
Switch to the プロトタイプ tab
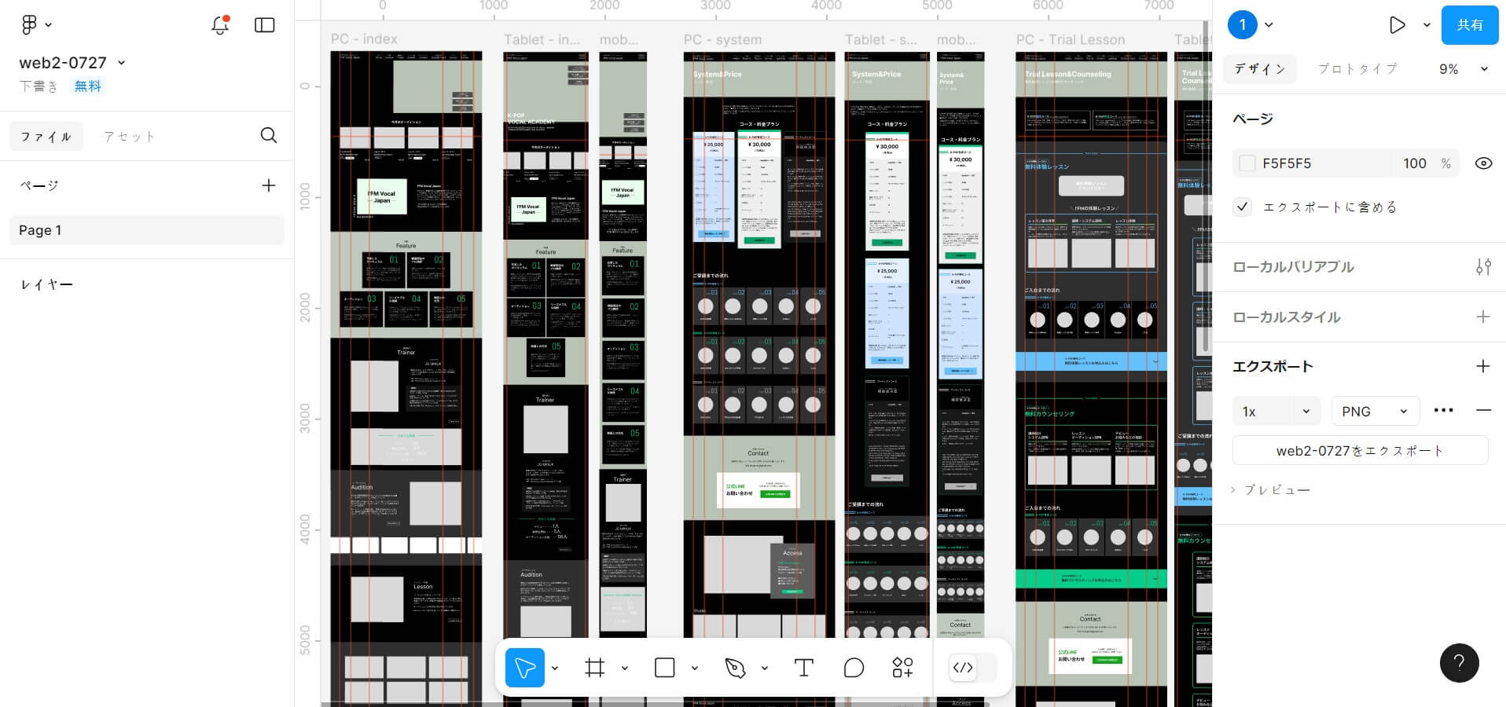point(1357,69)
